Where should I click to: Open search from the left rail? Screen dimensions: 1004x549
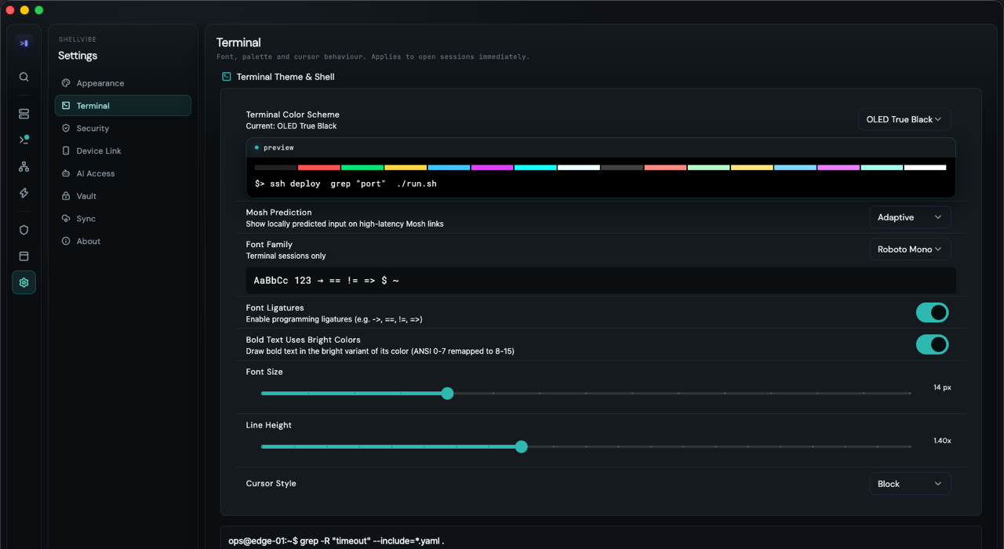pos(24,77)
